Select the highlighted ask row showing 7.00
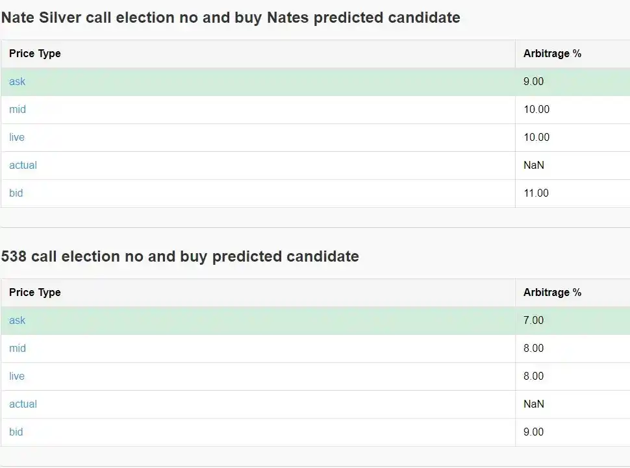 [x=260, y=320]
